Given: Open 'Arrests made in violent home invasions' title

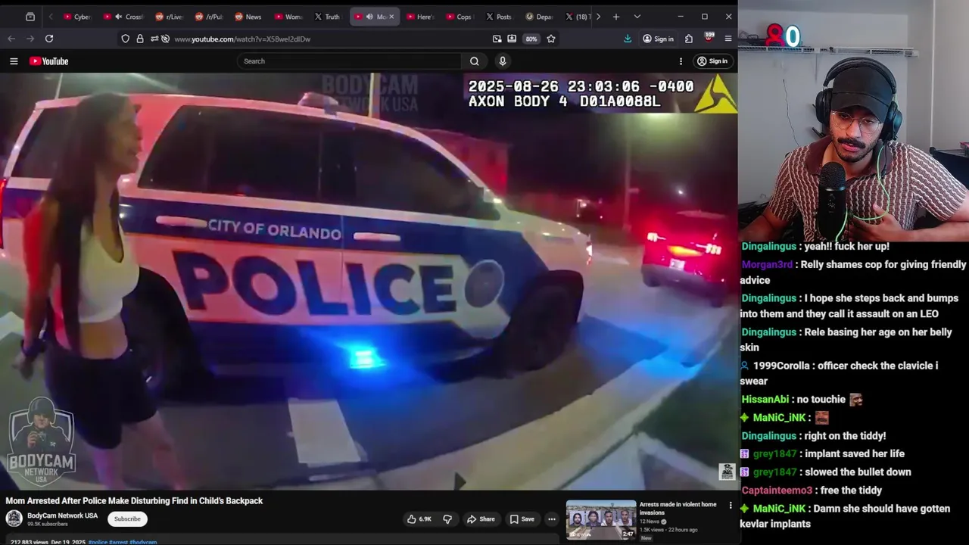Looking at the screenshot, I should tap(678, 508).
